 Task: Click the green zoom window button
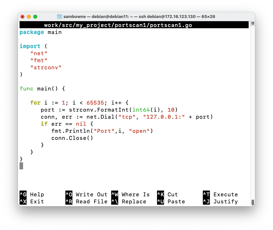[x=35, y=17]
